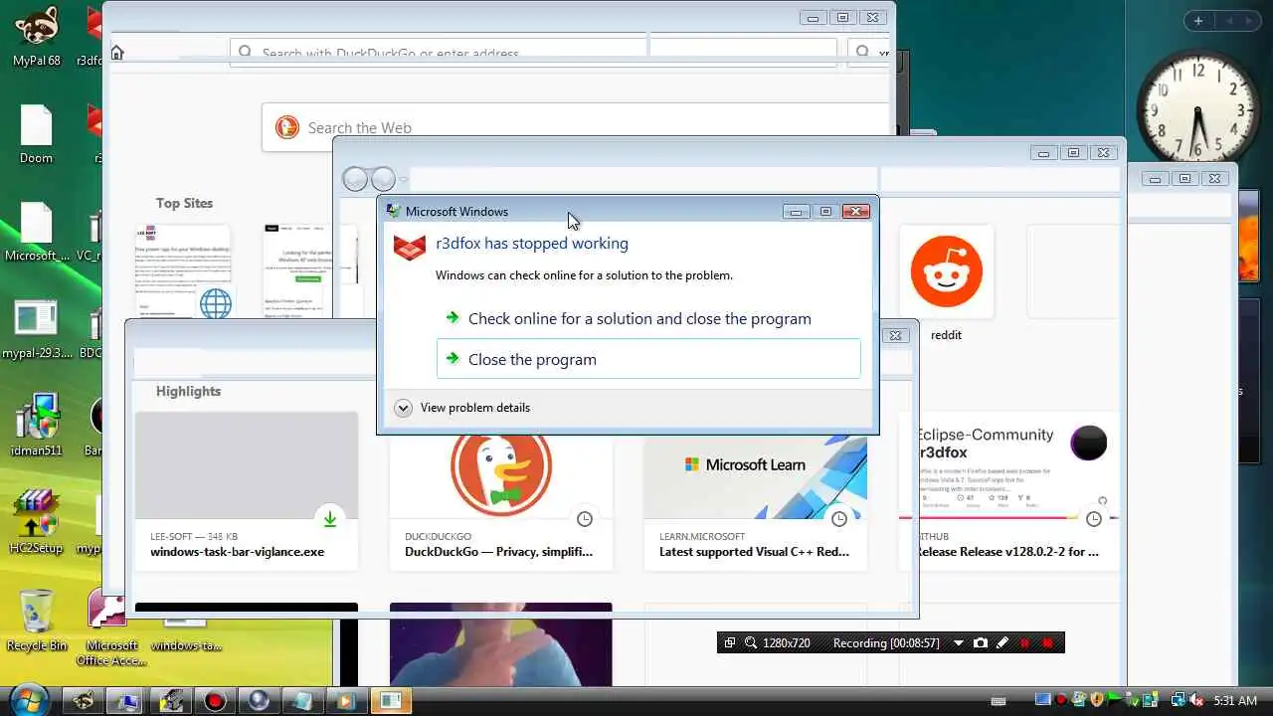The width and height of the screenshot is (1273, 716).
Task: Click the muted volume tray icon
Action: (x=1196, y=700)
